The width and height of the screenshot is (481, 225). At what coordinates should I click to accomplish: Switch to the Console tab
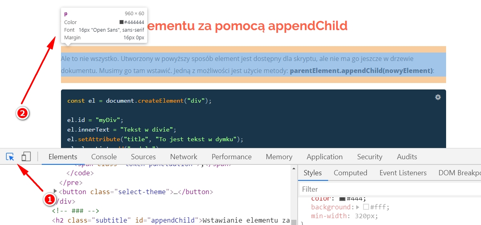pyautogui.click(x=104, y=157)
